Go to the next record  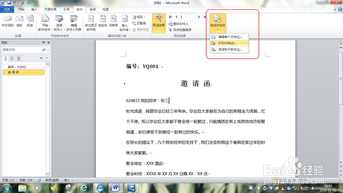pos(199,17)
